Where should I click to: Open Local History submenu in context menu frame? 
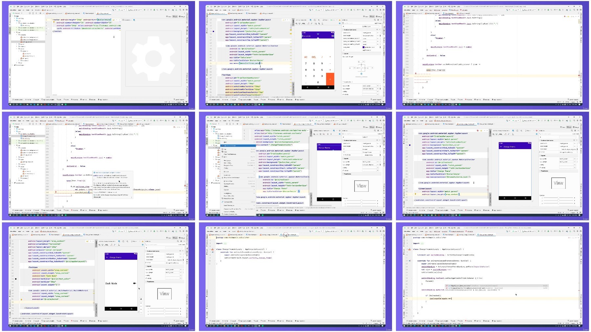coord(239,193)
